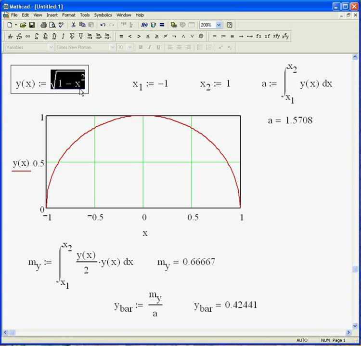This screenshot has width=361, height=346.
Task: Click the horizontal scrollbar right arrow
Action: point(348,333)
